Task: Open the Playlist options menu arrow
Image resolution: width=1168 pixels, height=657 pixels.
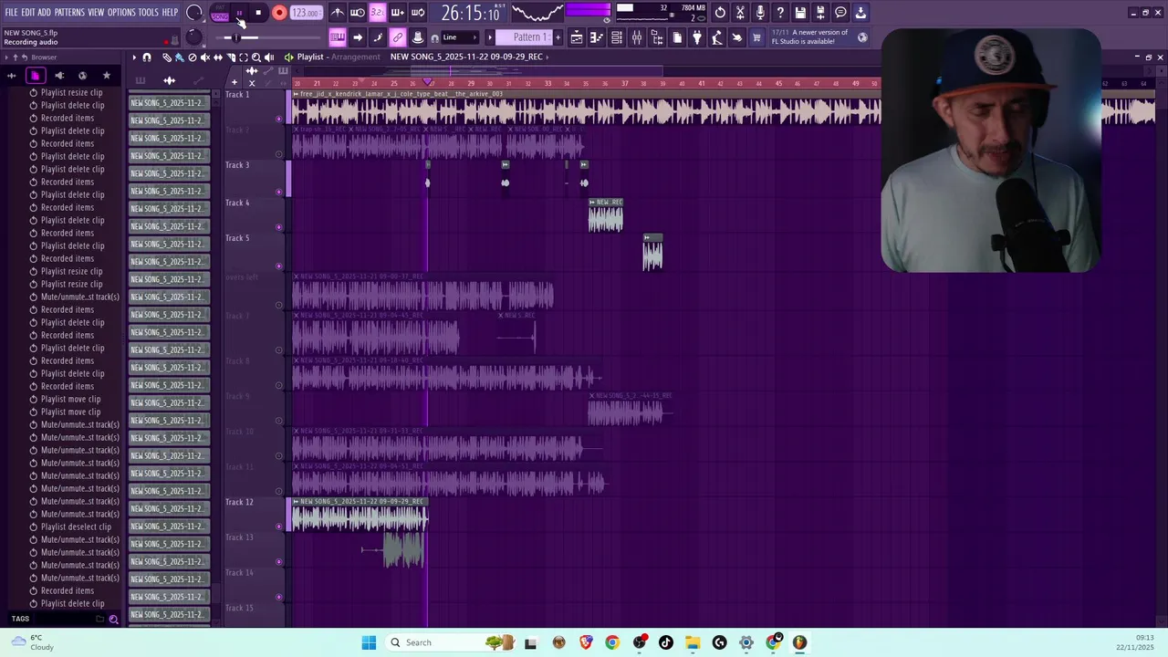Action: pos(134,57)
